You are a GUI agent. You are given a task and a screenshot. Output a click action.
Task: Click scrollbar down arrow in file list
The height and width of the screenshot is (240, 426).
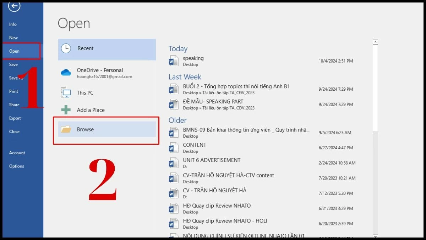point(375,236)
